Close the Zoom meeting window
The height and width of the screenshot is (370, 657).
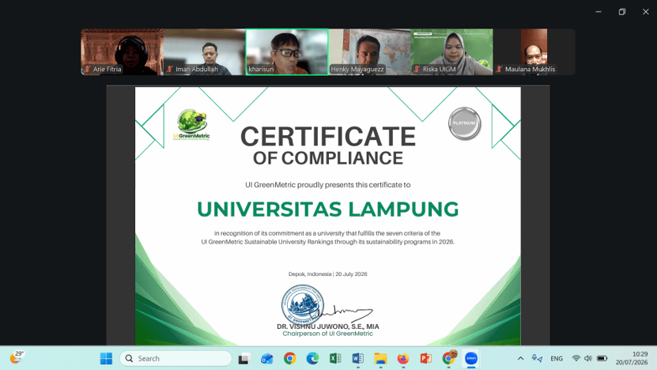646,12
